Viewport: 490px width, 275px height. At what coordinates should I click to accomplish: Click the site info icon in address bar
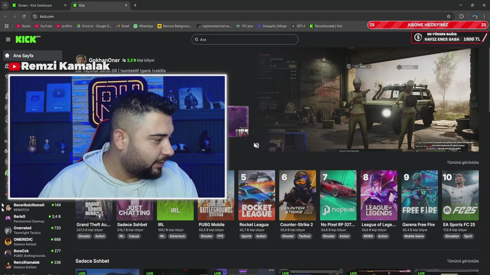tap(35, 16)
